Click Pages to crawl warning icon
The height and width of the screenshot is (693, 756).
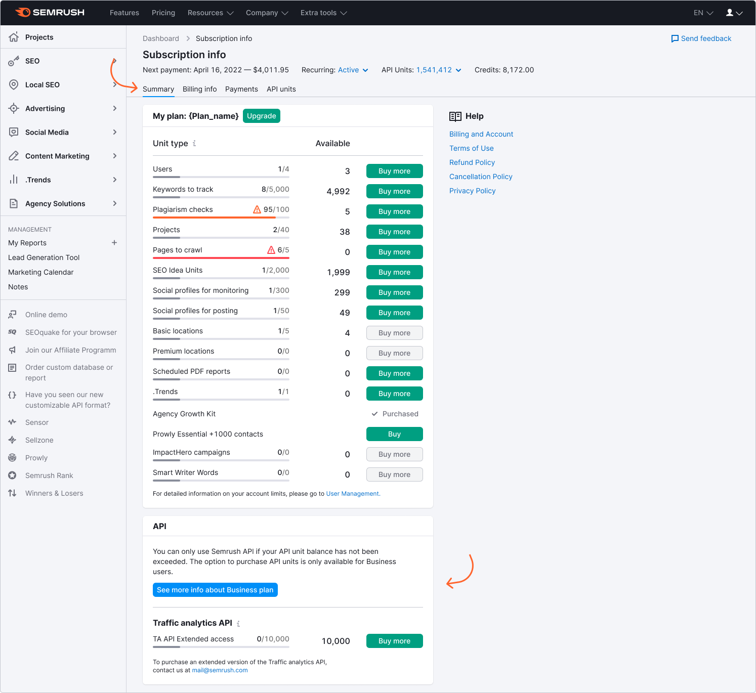[271, 250]
